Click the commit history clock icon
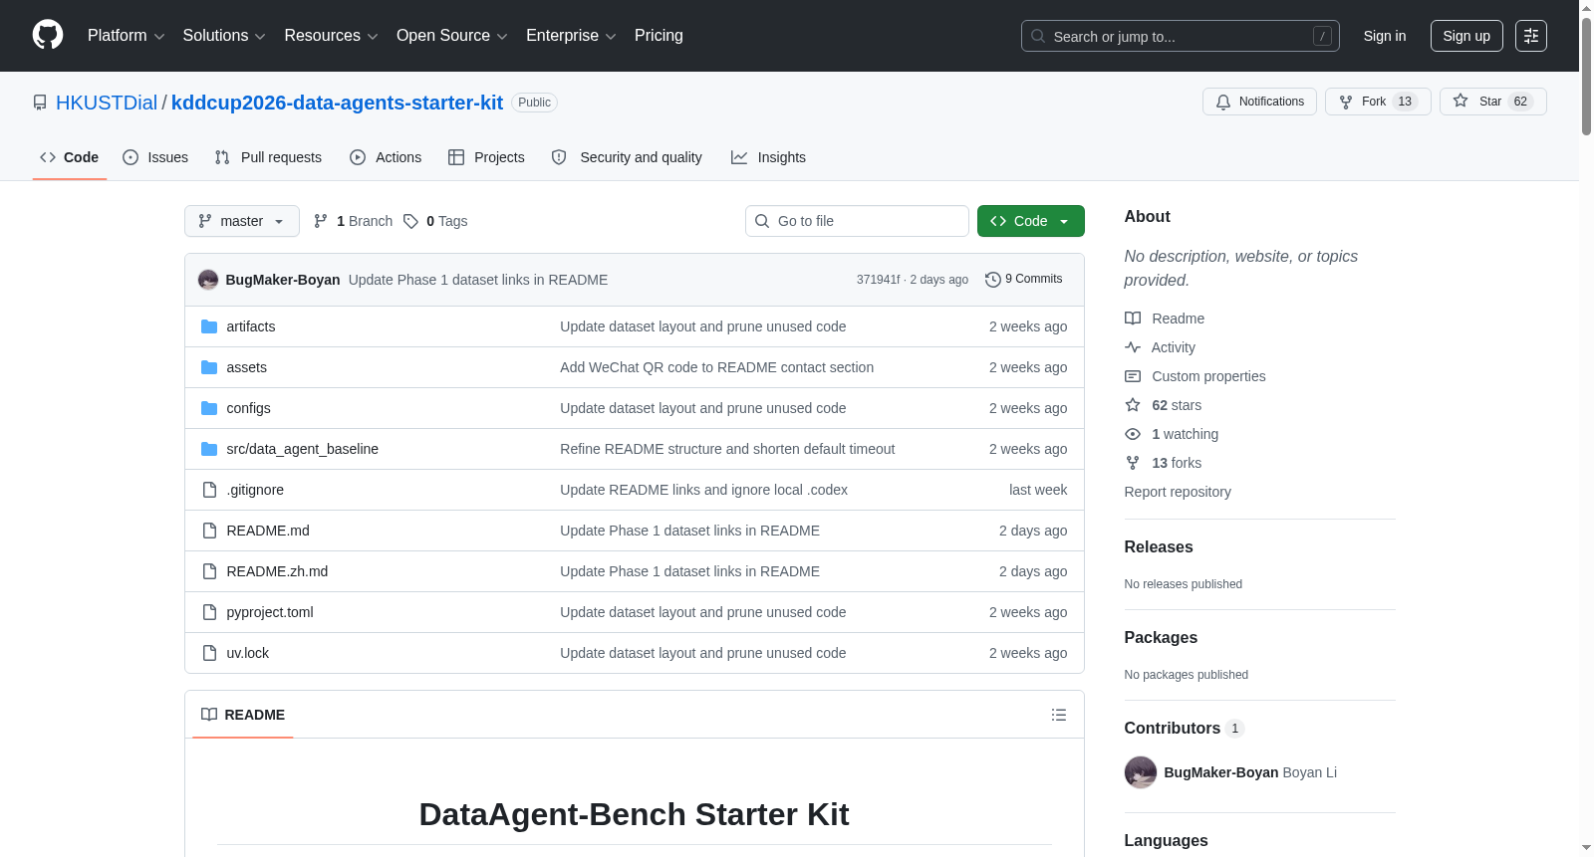Image resolution: width=1594 pixels, height=857 pixels. click(992, 280)
